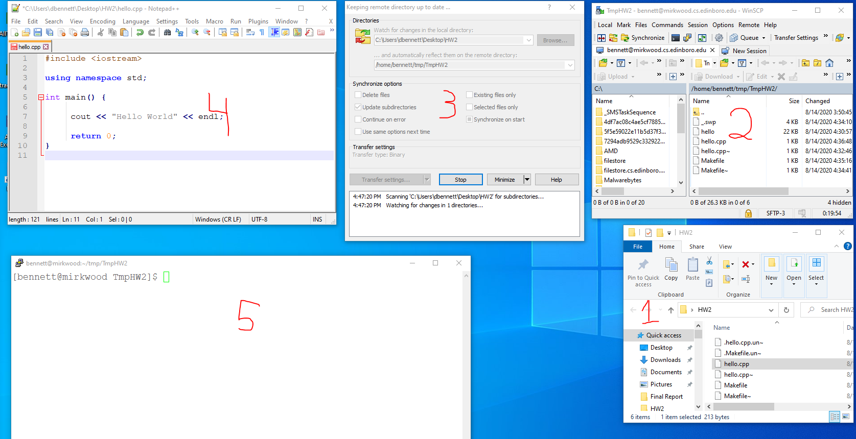856x439 pixels.
Task: Click the Undo arrow in Notepad++ toolbar
Action: point(140,33)
